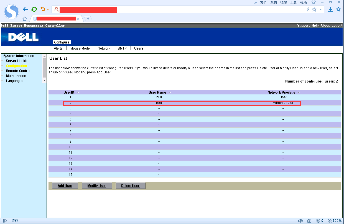This screenshot has width=344, height=224.
Task: Click the Support link
Action: click(303, 25)
